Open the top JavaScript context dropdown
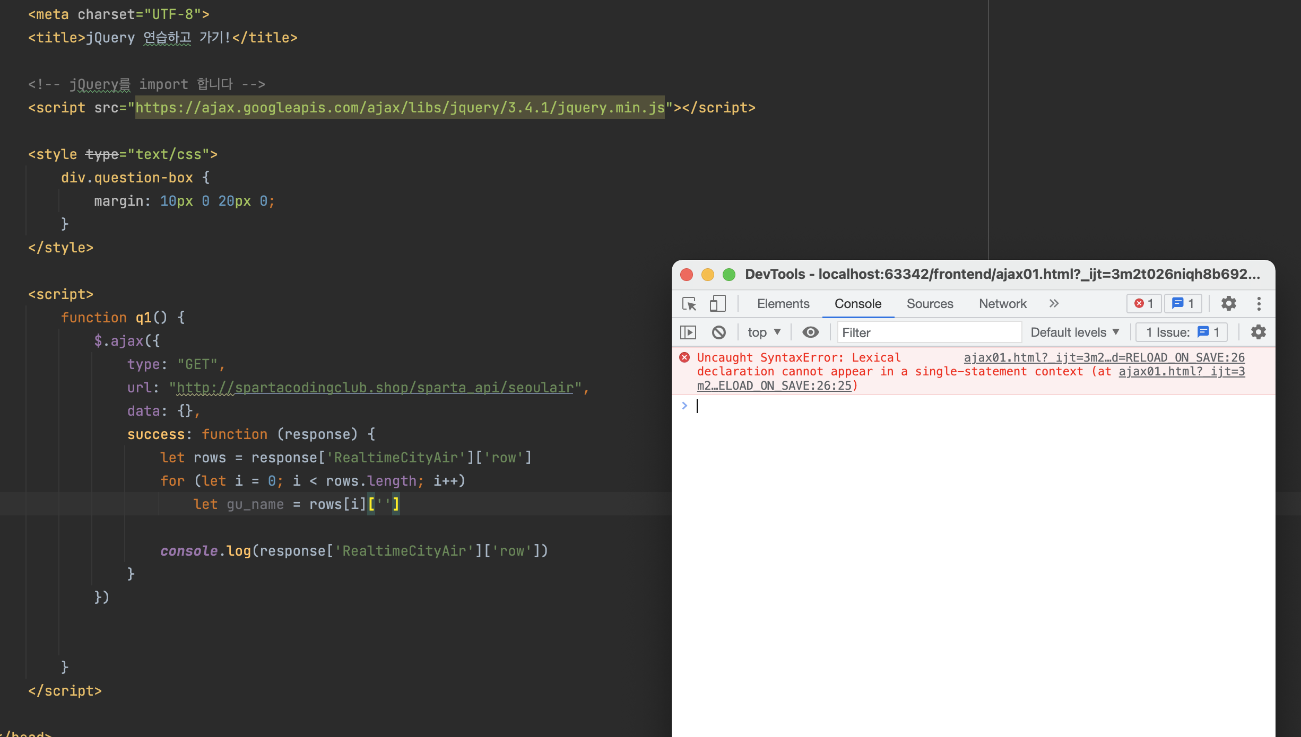 (x=764, y=332)
